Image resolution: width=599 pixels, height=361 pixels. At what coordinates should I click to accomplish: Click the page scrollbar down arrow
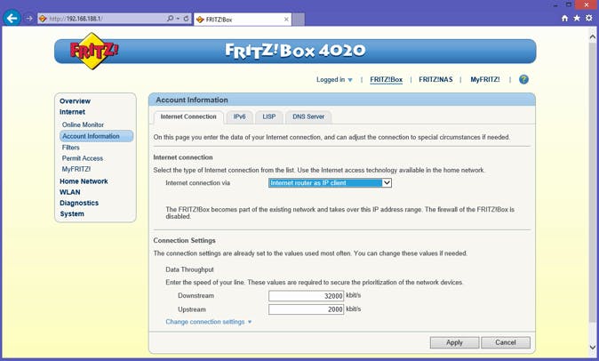593,348
